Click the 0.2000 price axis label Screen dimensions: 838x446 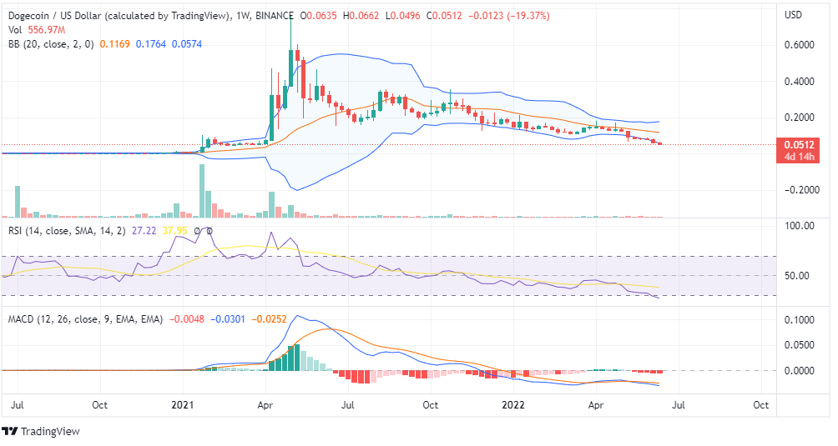click(799, 118)
